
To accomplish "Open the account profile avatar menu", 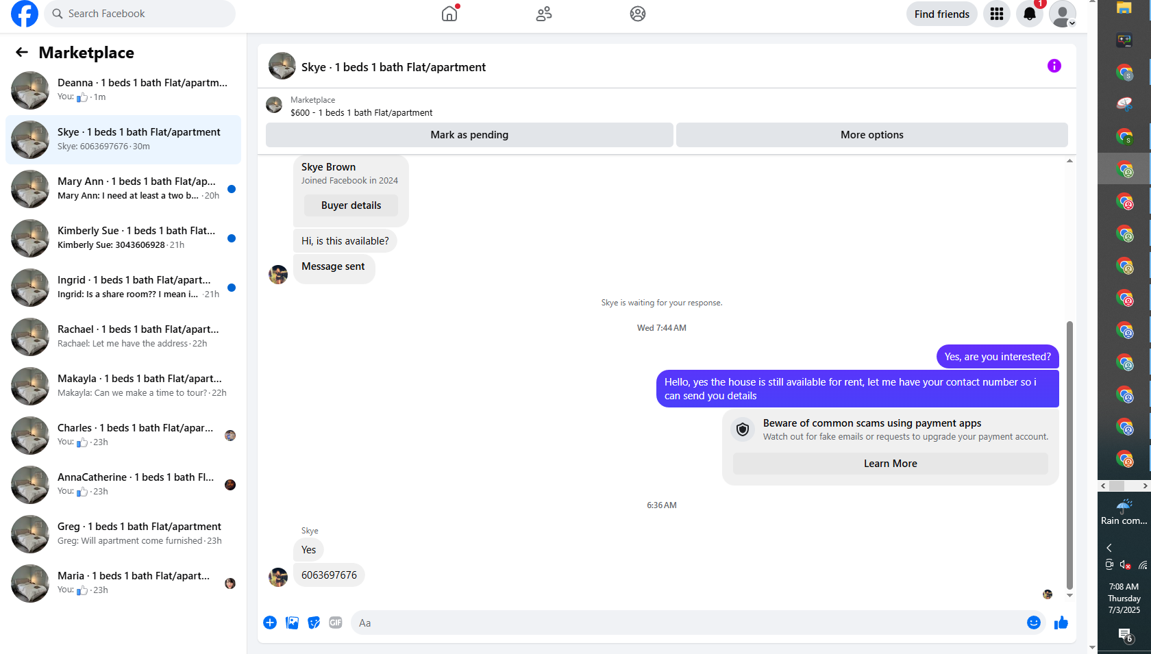I will (x=1063, y=14).
